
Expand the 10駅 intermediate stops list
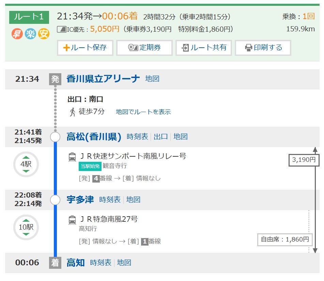coord(26,227)
